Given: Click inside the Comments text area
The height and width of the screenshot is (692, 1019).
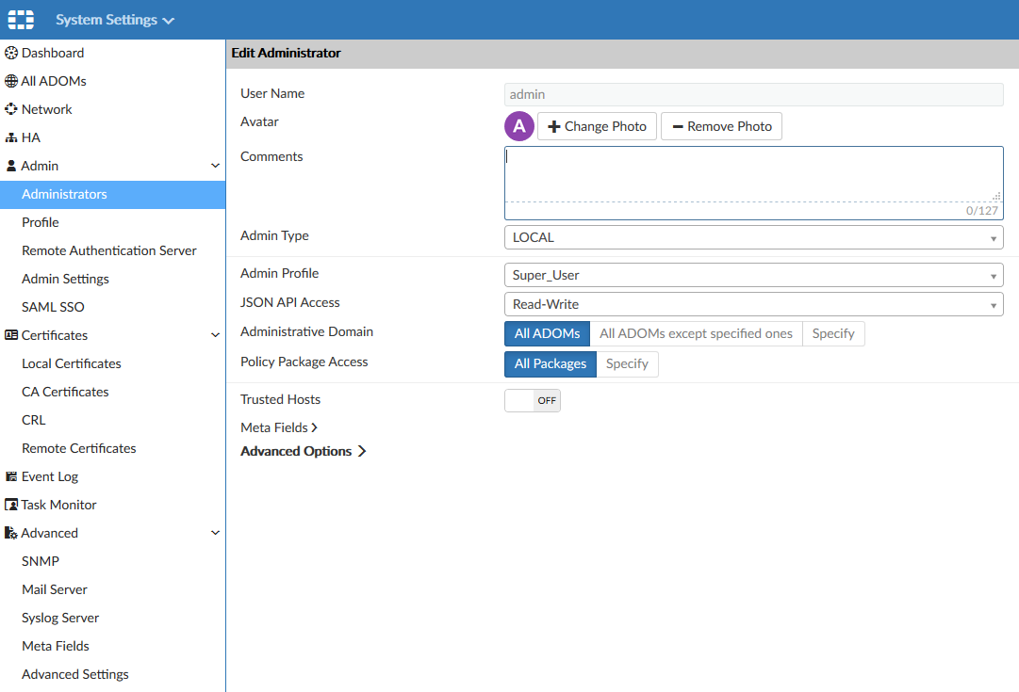Looking at the screenshot, I should [752, 174].
